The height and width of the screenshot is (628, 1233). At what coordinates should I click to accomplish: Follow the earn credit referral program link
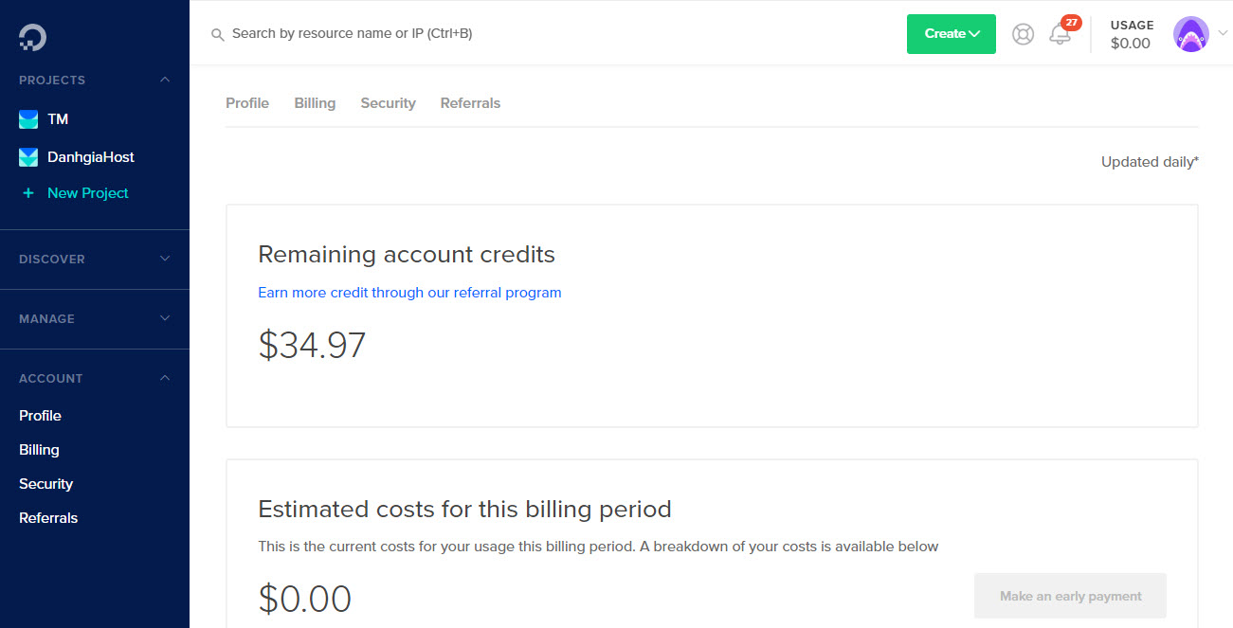409,293
